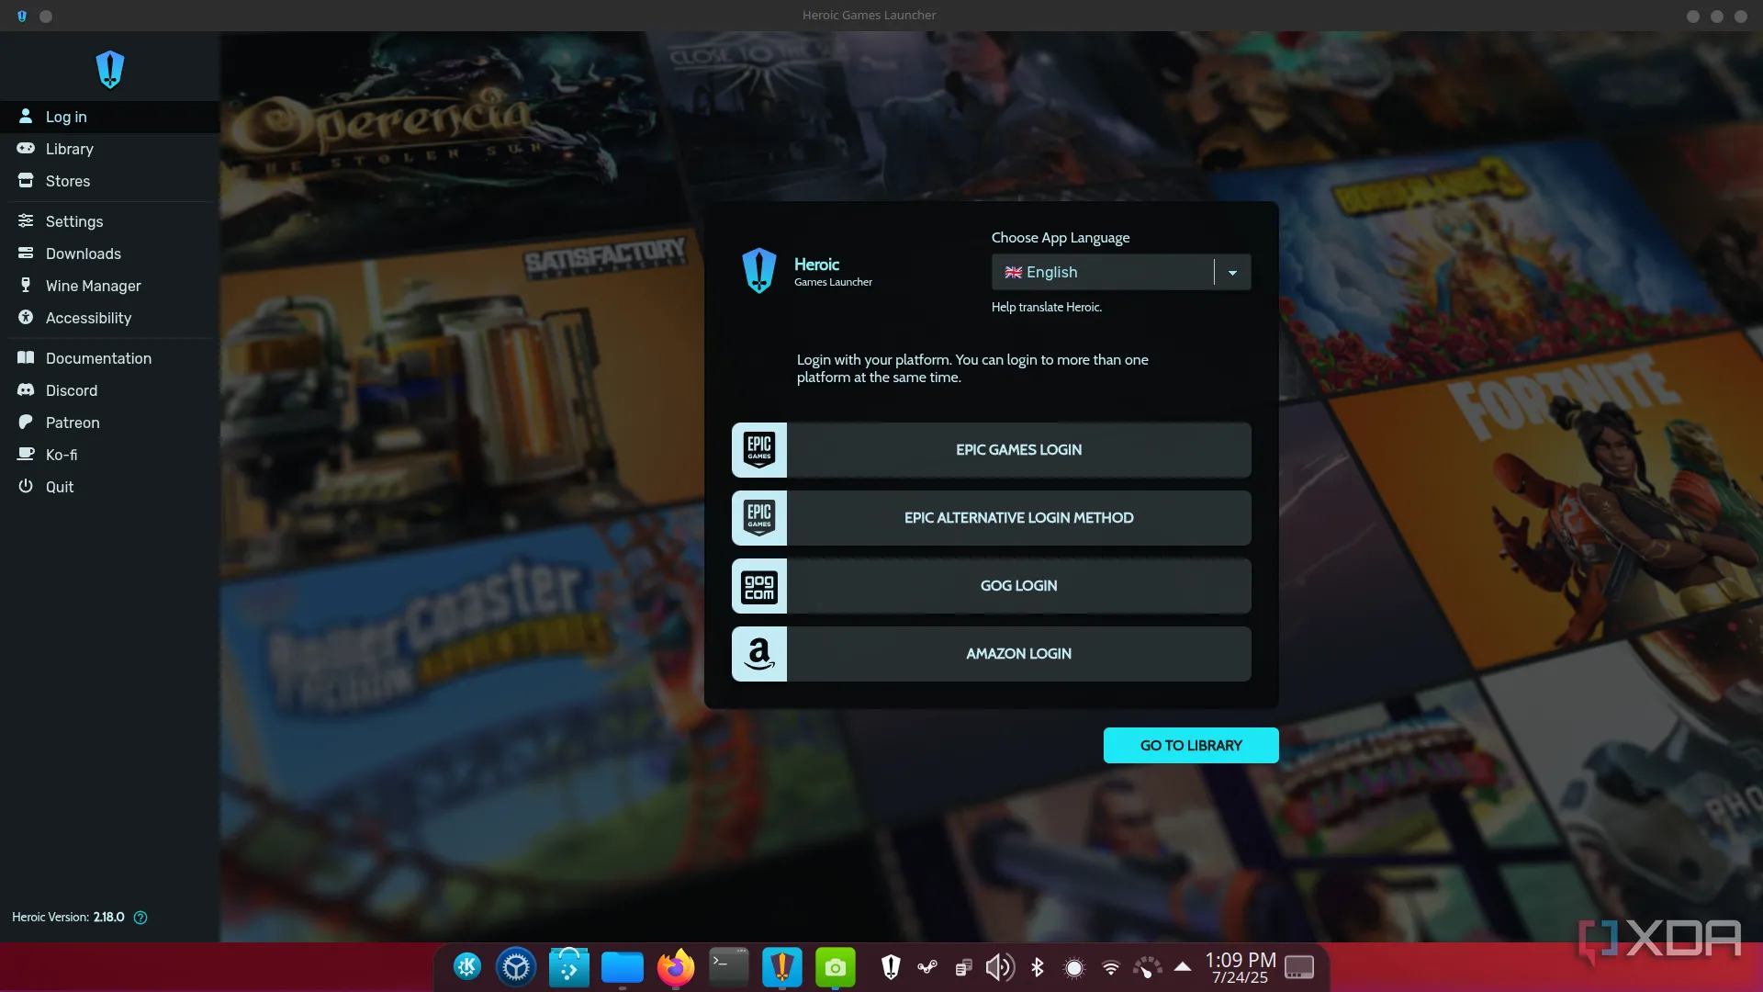Click the Heroic shield logo atop sidebar

click(x=110, y=70)
